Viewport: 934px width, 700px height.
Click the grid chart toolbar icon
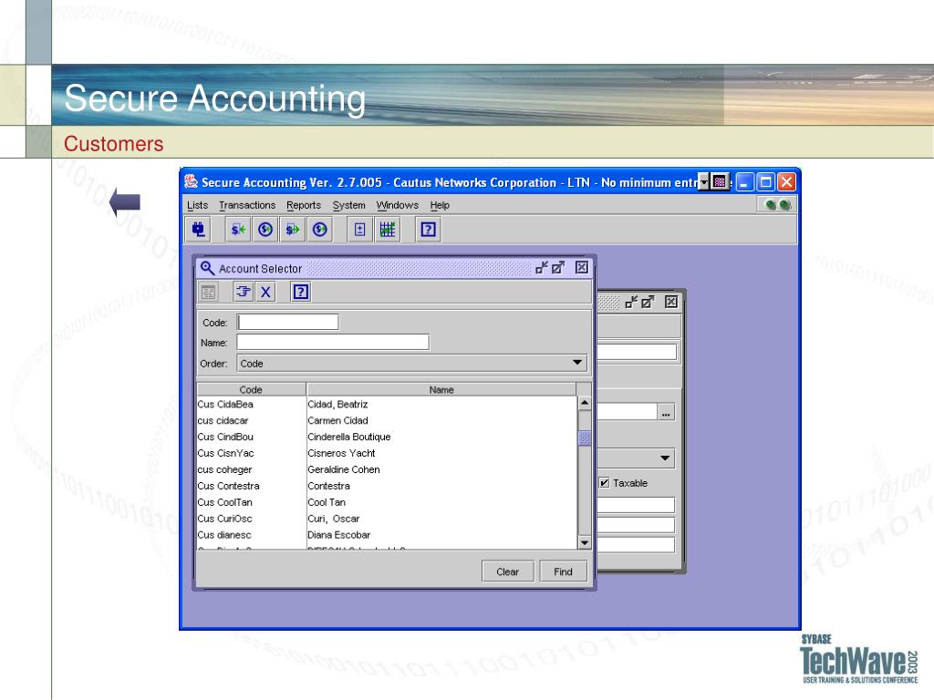[x=387, y=229]
